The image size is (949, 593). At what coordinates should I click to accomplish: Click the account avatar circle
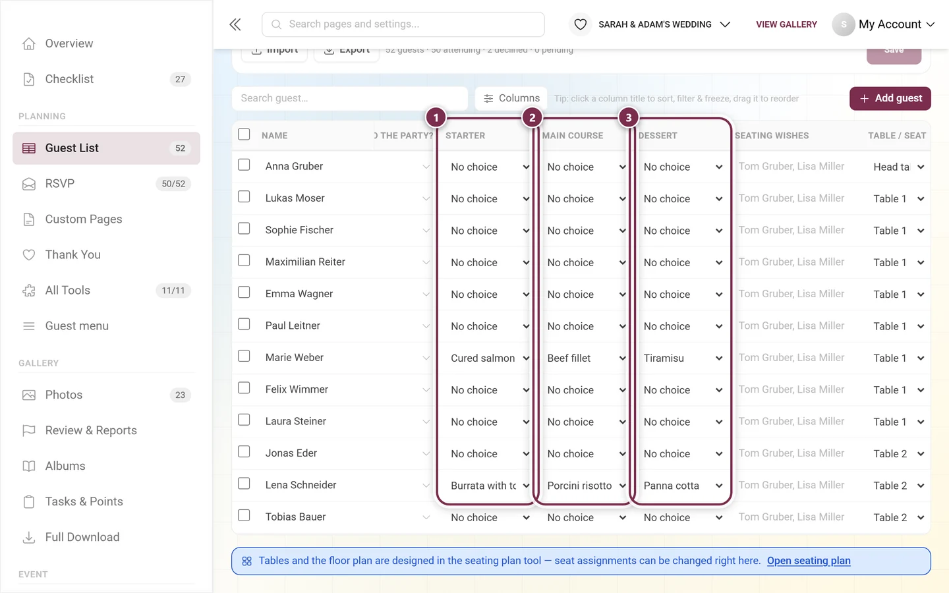pyautogui.click(x=844, y=24)
